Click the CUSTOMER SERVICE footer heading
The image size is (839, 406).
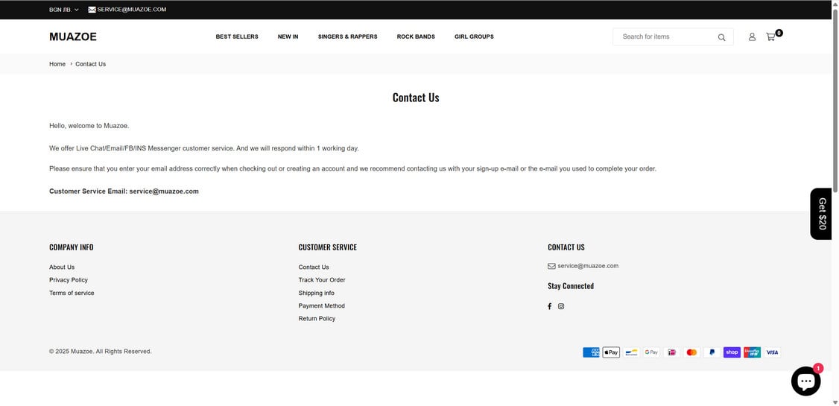coord(327,247)
